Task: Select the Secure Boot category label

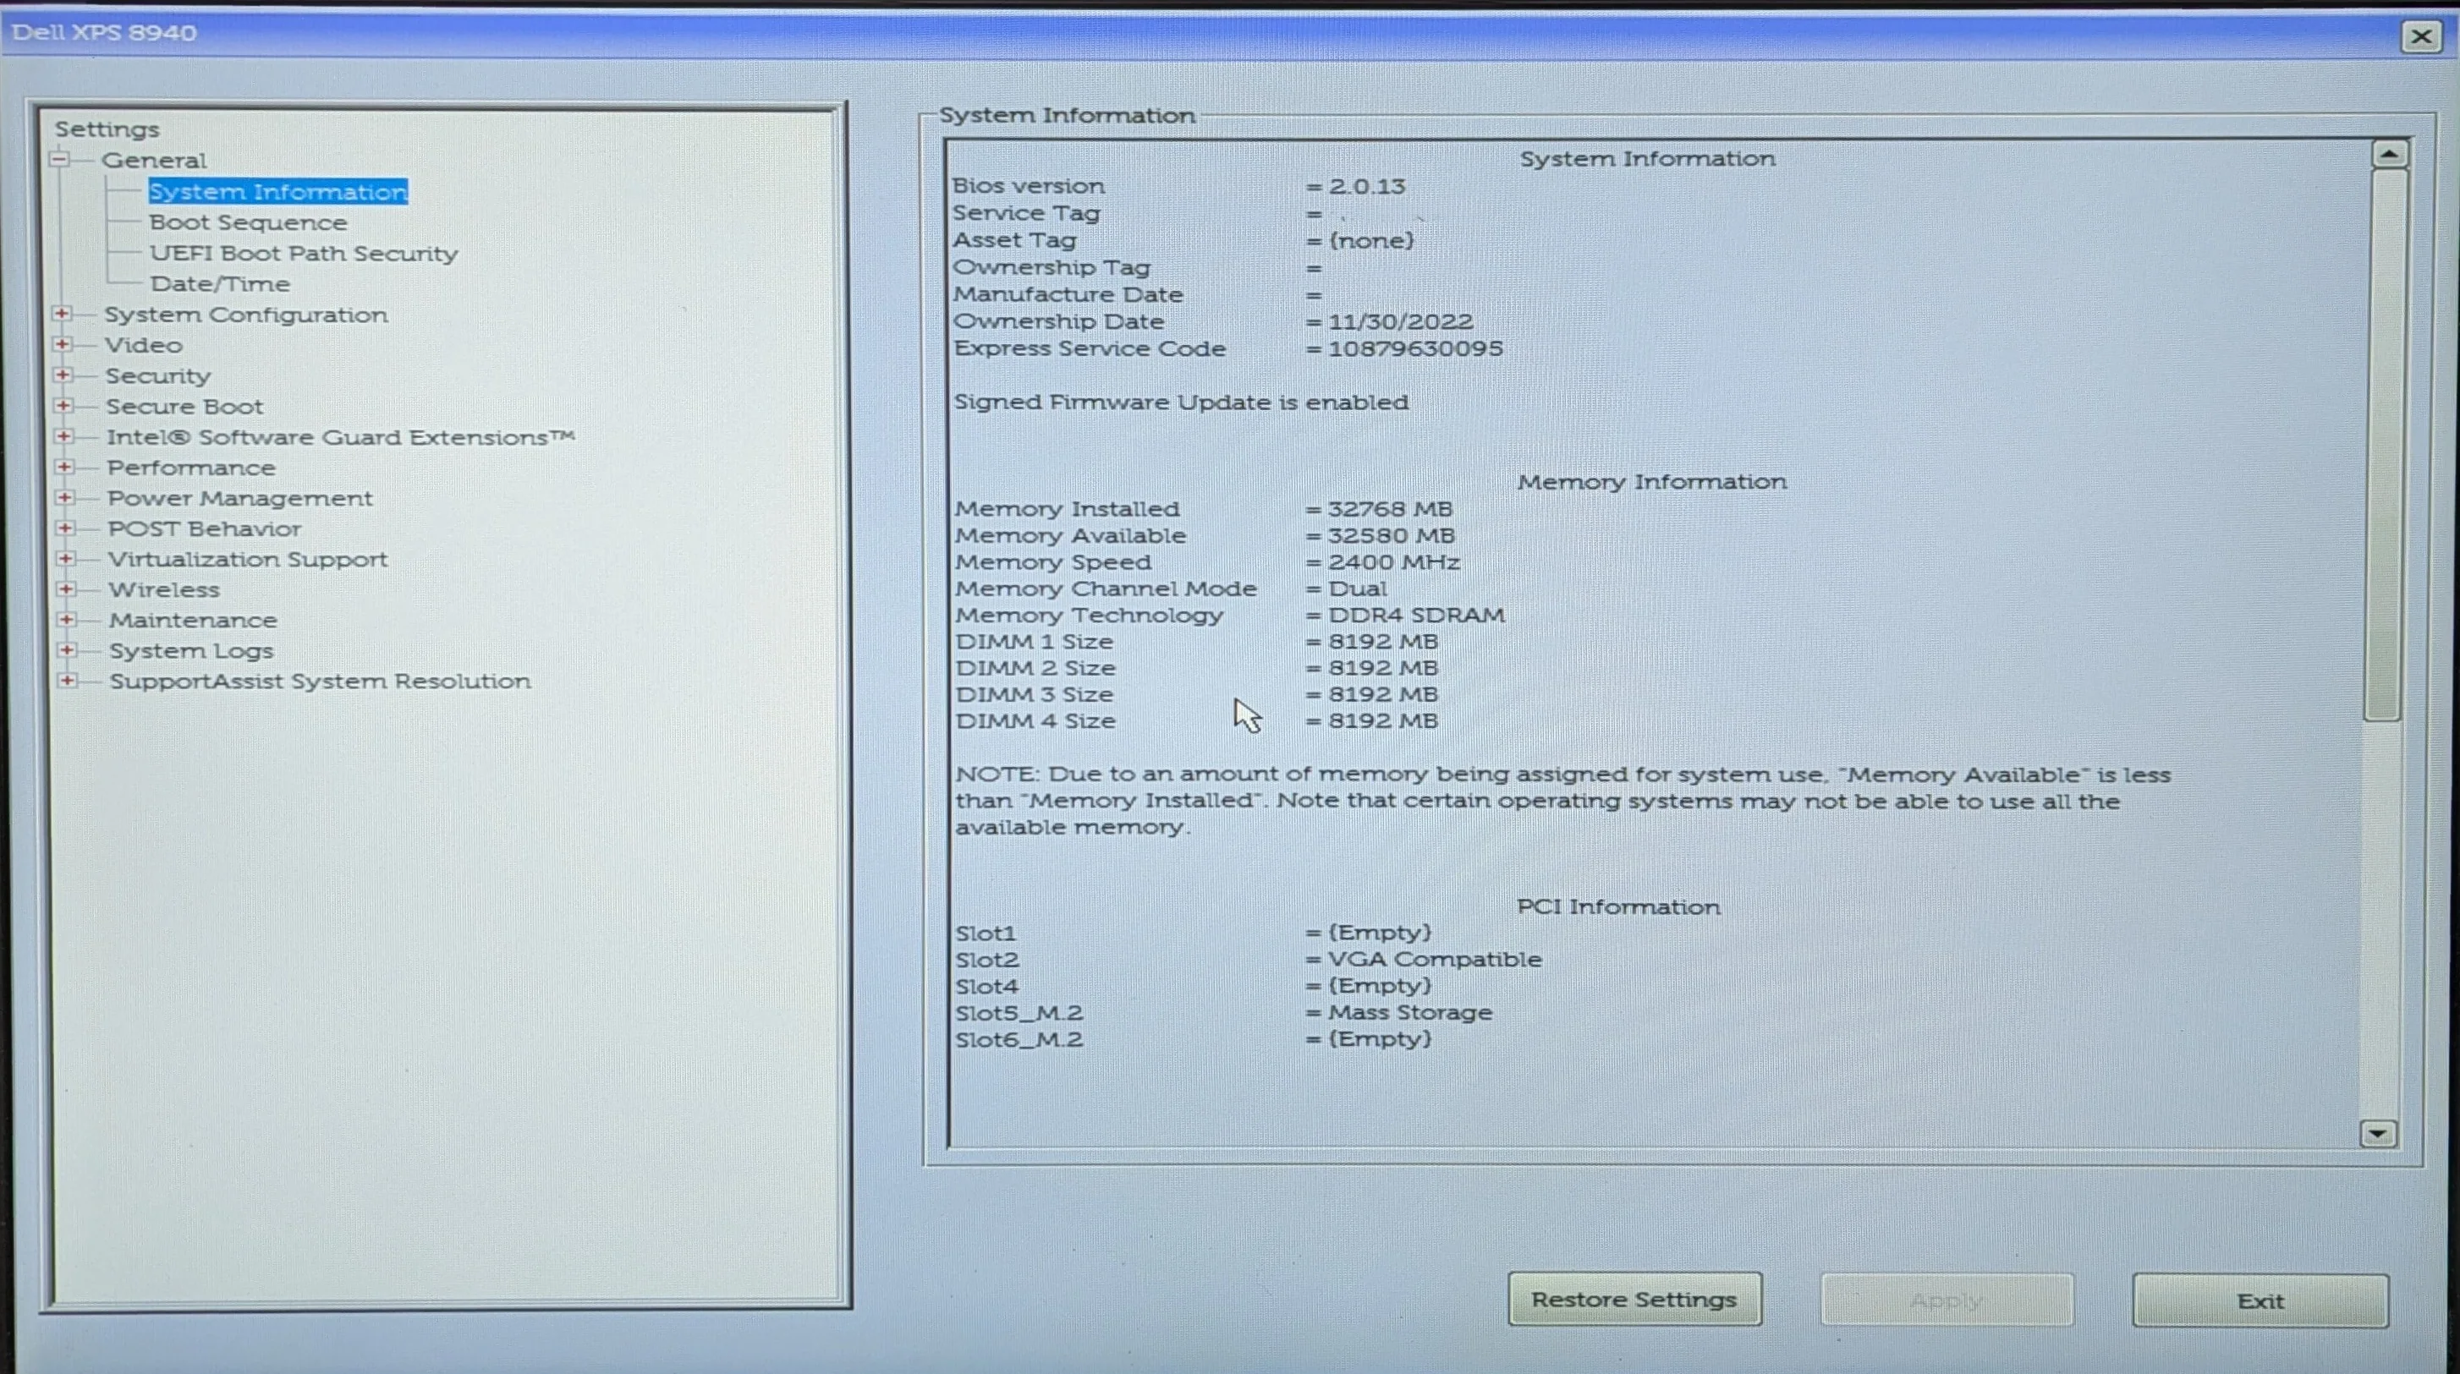Action: coord(184,407)
